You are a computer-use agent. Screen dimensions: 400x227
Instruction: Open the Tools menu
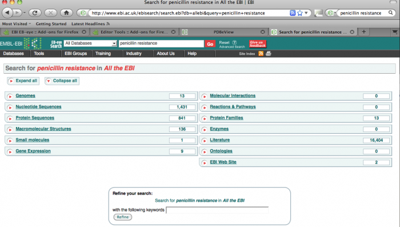(x=39, y=54)
